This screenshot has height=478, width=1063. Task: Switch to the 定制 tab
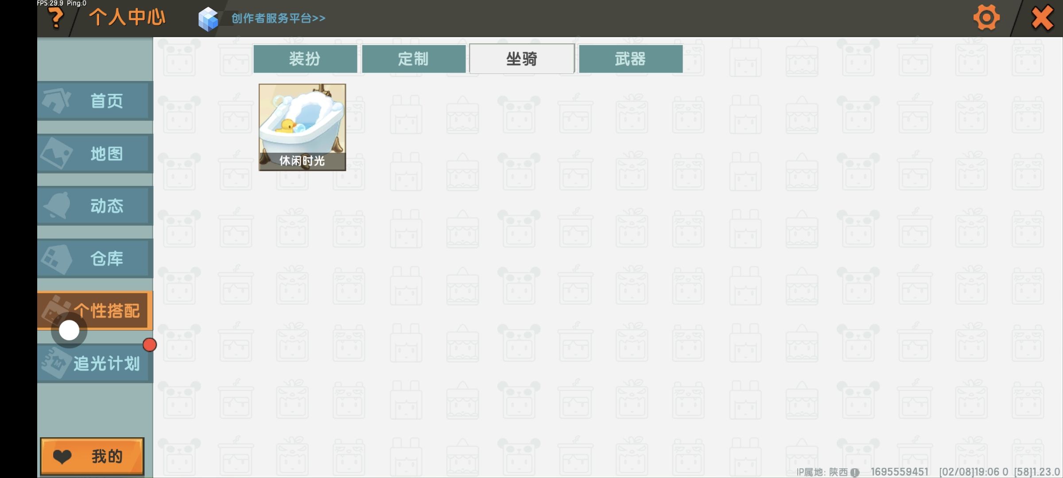[x=414, y=59]
